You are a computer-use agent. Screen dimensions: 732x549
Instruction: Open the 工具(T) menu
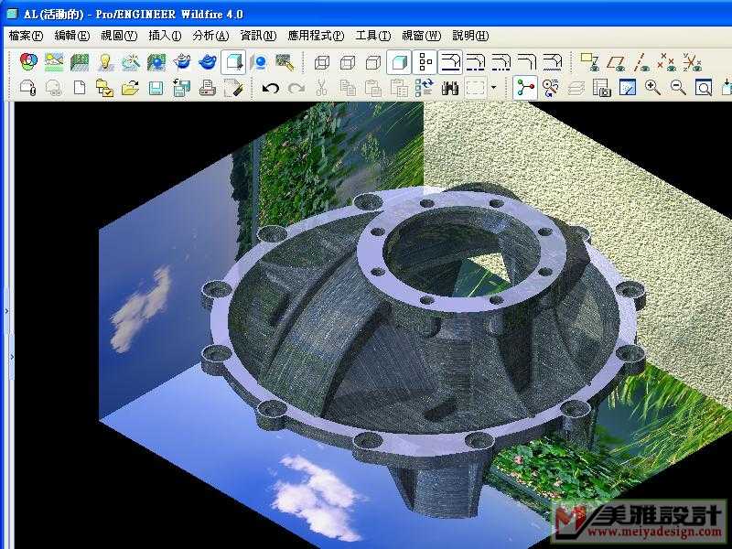[373, 36]
